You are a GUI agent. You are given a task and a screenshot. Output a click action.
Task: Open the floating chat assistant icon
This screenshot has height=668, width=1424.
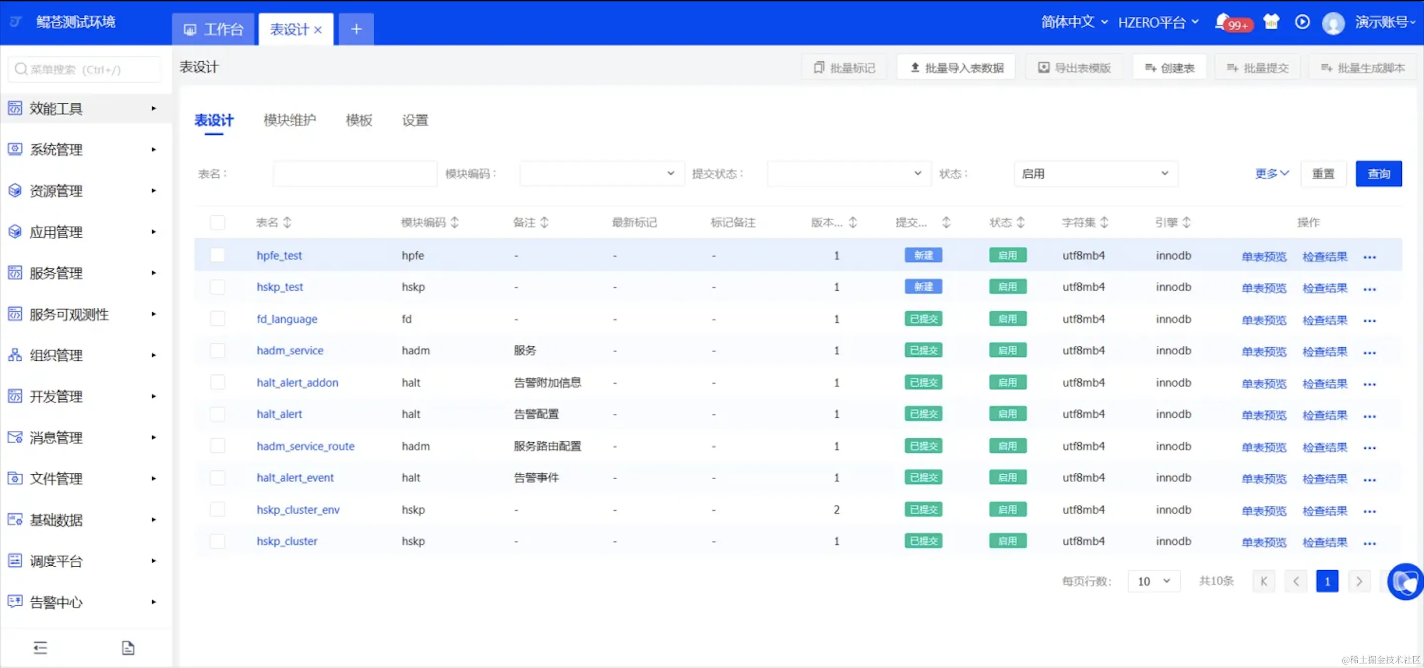point(1405,581)
